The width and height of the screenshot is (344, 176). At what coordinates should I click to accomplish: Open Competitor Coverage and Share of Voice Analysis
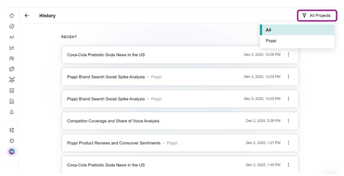point(180,121)
